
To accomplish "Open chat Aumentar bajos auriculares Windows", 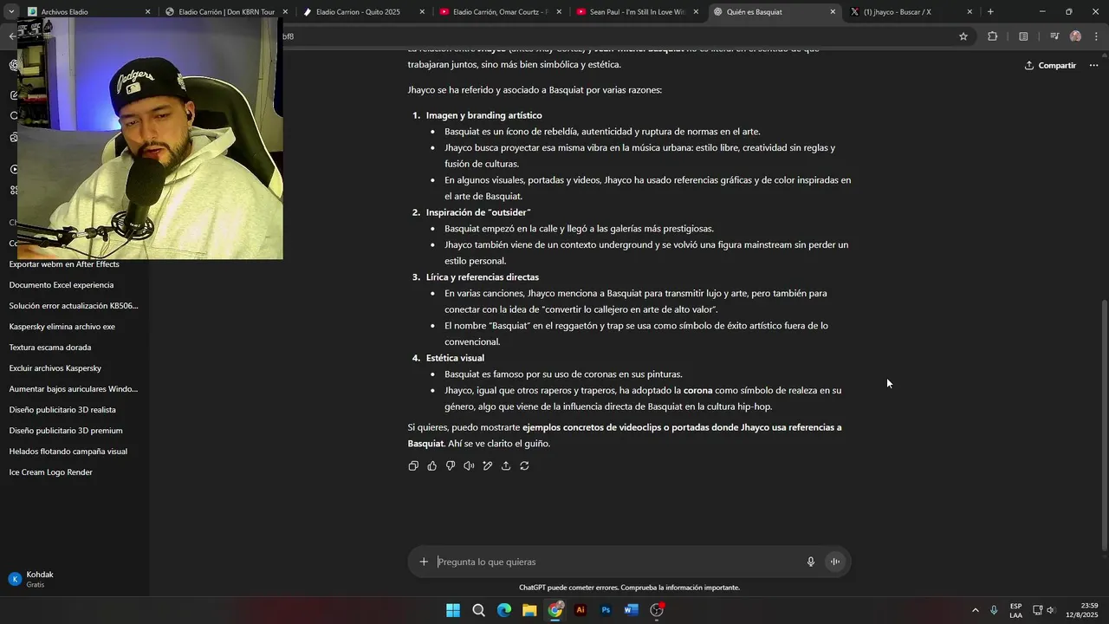I will point(75,389).
